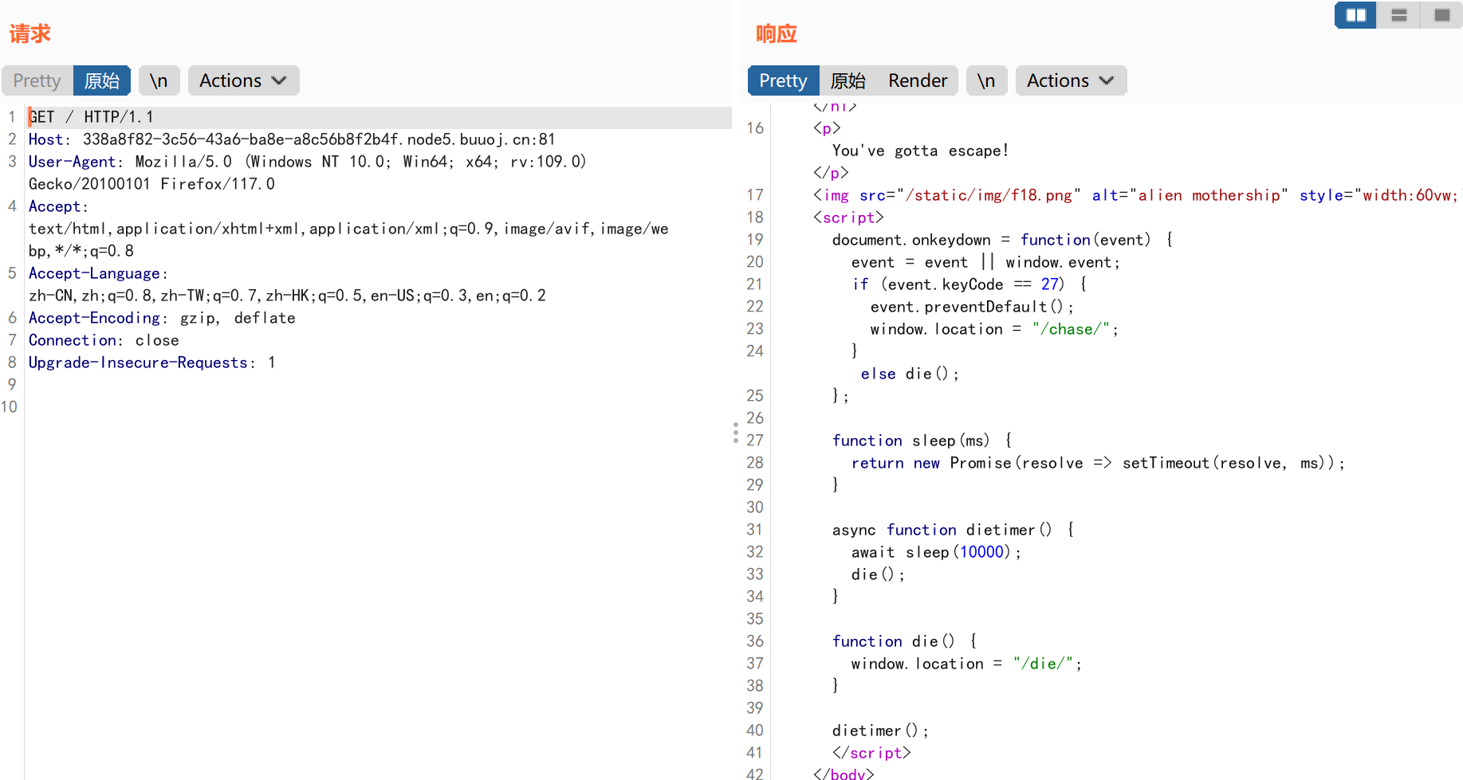Viewport: 1463px width, 780px height.
Task: Click the sleep(10000) call line
Action: click(936, 552)
